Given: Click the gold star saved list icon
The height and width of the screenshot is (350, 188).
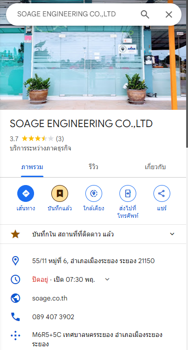Looking at the screenshot, I should [15, 234].
